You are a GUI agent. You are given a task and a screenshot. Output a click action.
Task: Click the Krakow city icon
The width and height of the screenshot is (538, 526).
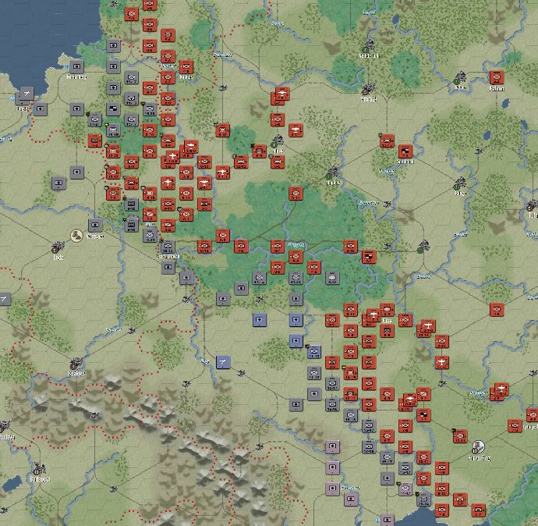pos(76,363)
